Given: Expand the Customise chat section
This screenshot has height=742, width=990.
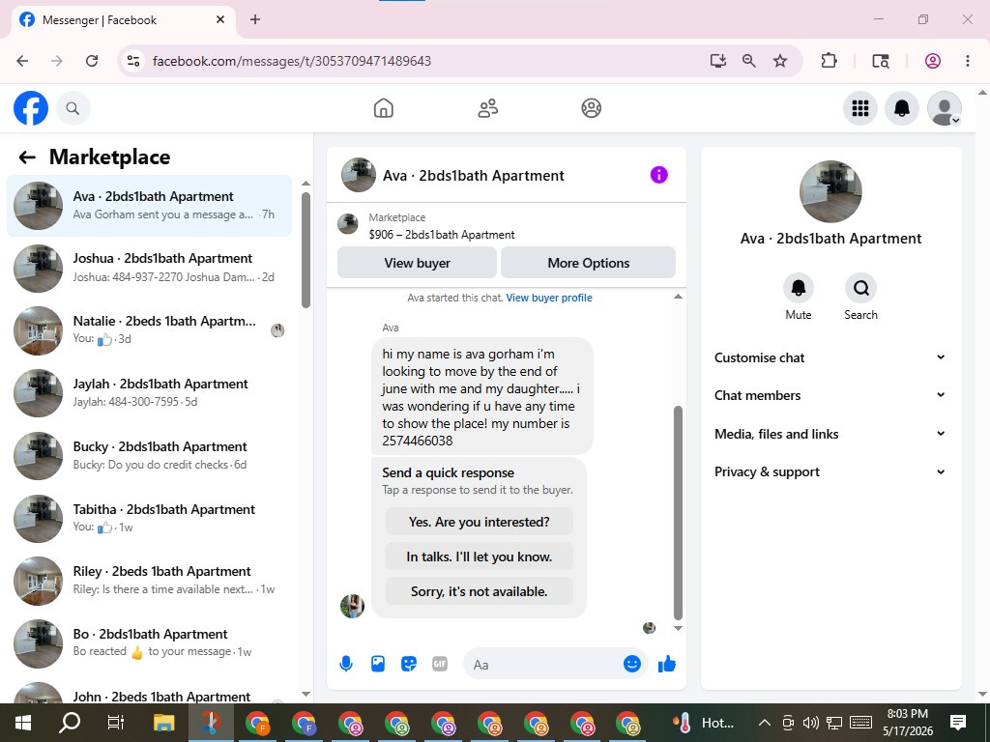Looking at the screenshot, I should pyautogui.click(x=830, y=357).
